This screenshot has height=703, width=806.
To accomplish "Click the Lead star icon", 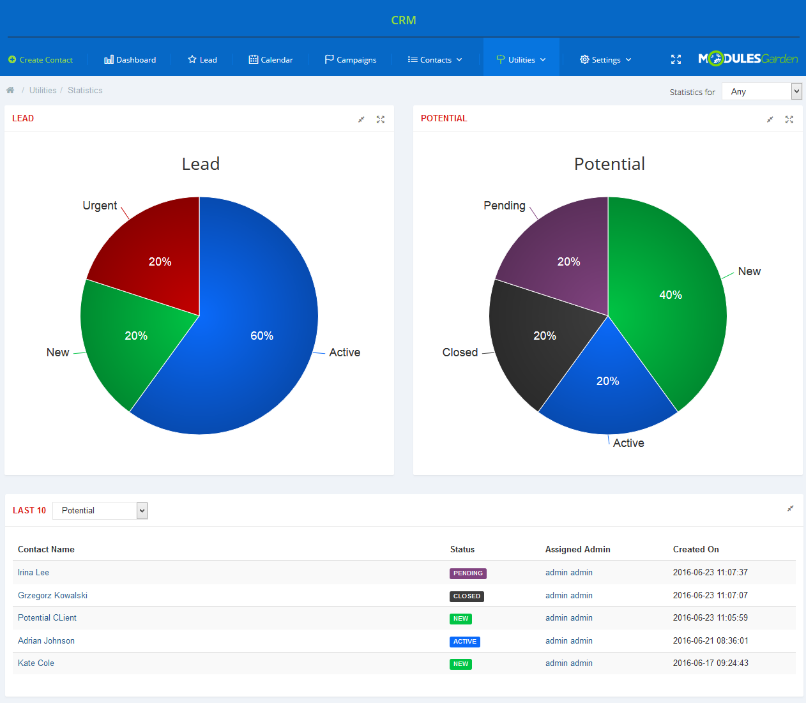I will click(192, 59).
